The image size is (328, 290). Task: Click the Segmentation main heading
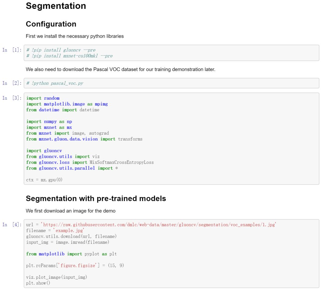(56, 6)
